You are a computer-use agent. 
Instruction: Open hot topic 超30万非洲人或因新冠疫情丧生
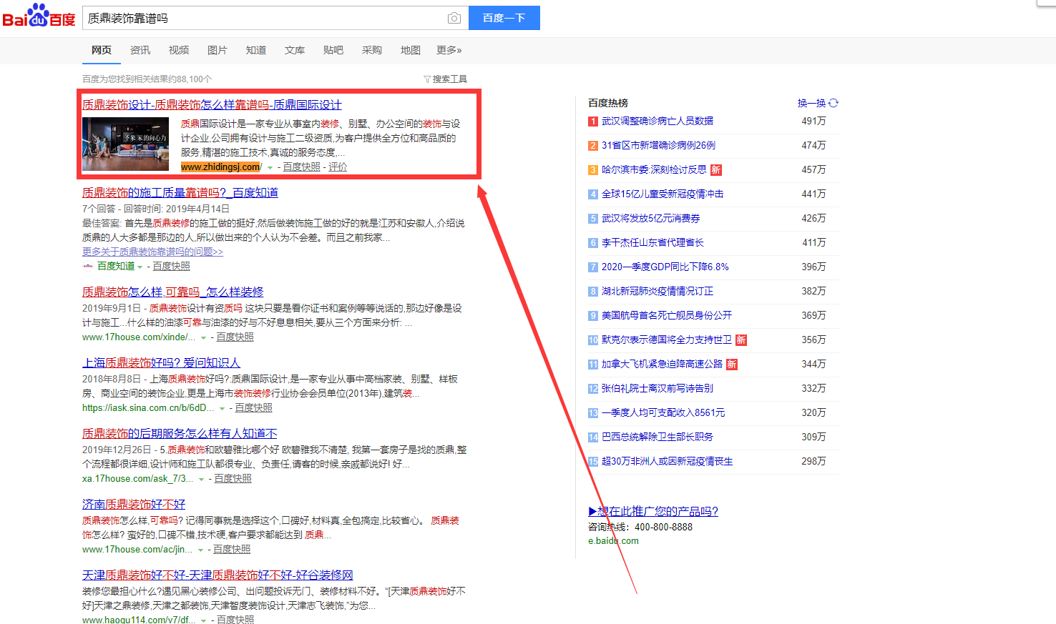667,462
